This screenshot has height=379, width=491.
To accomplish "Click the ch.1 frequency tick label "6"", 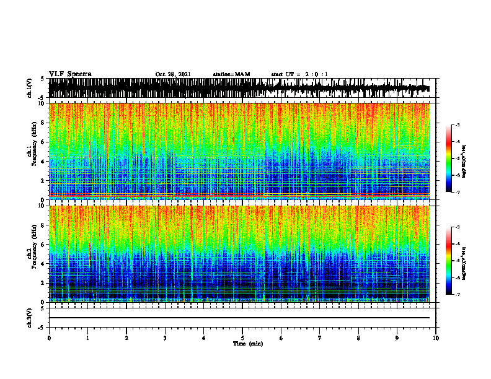I will click(44, 142).
